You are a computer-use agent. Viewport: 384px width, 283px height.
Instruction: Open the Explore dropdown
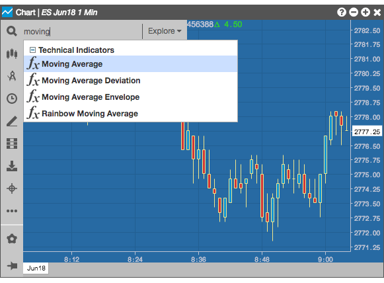click(165, 31)
